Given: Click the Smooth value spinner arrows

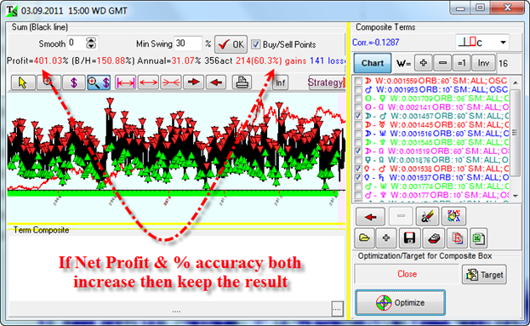Looking at the screenshot, I should coord(91,43).
